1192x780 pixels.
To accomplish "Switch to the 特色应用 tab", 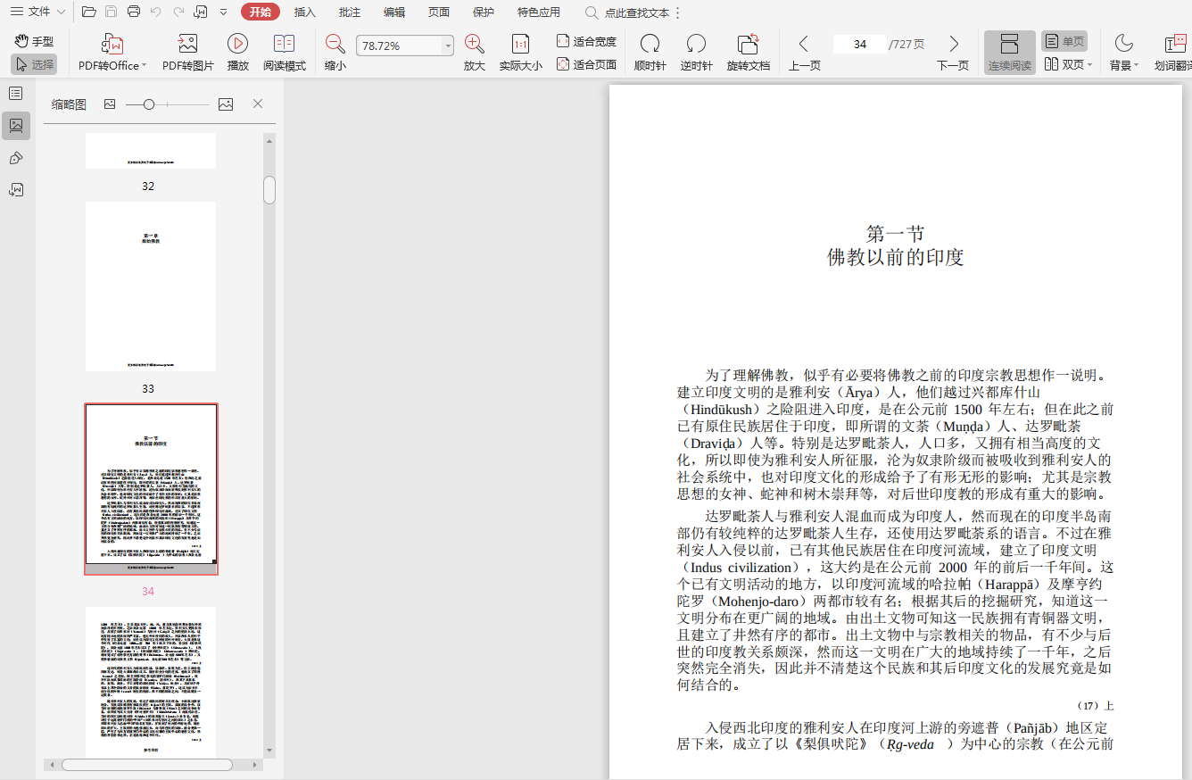I will point(539,12).
